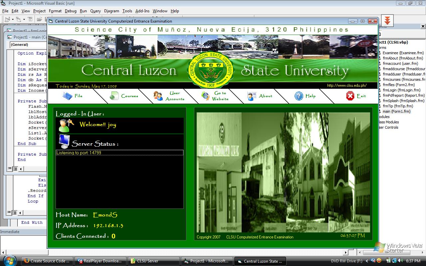The image size is (426, 266).
Task: Close the Project explorer panel with its X
Action: 423,27
